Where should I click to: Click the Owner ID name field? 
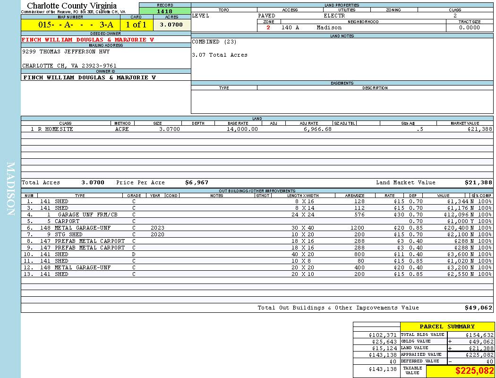click(89, 77)
